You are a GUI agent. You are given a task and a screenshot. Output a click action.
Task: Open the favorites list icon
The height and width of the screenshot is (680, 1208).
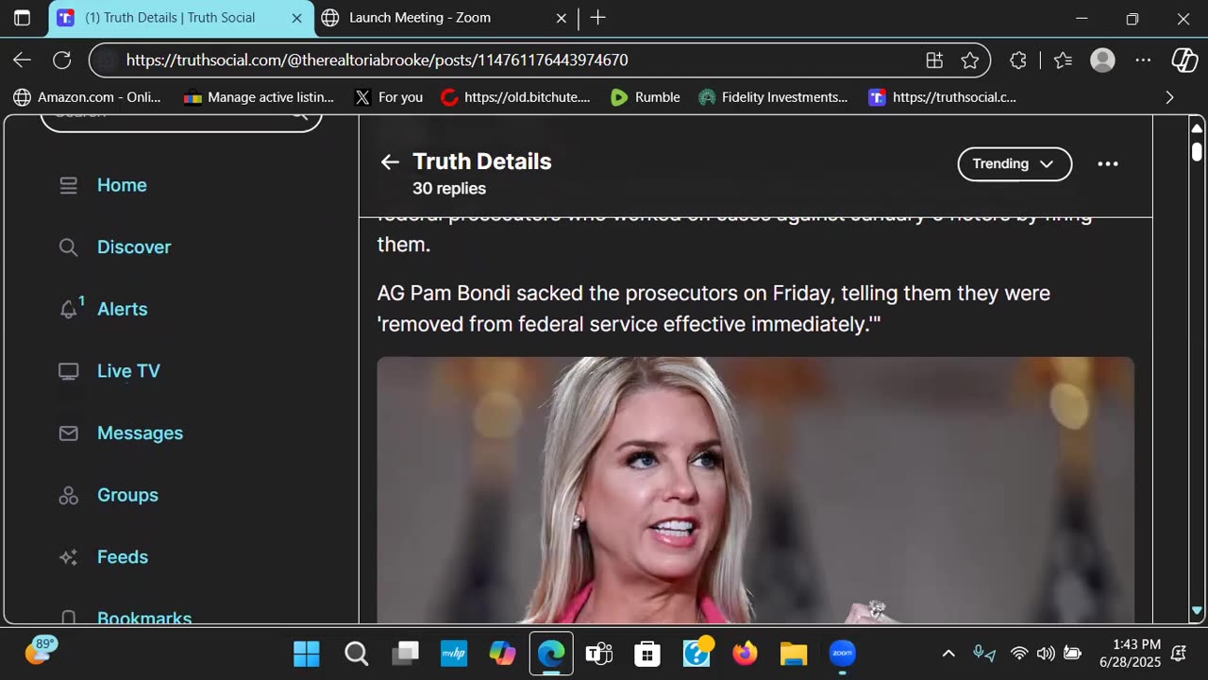coord(1063,60)
